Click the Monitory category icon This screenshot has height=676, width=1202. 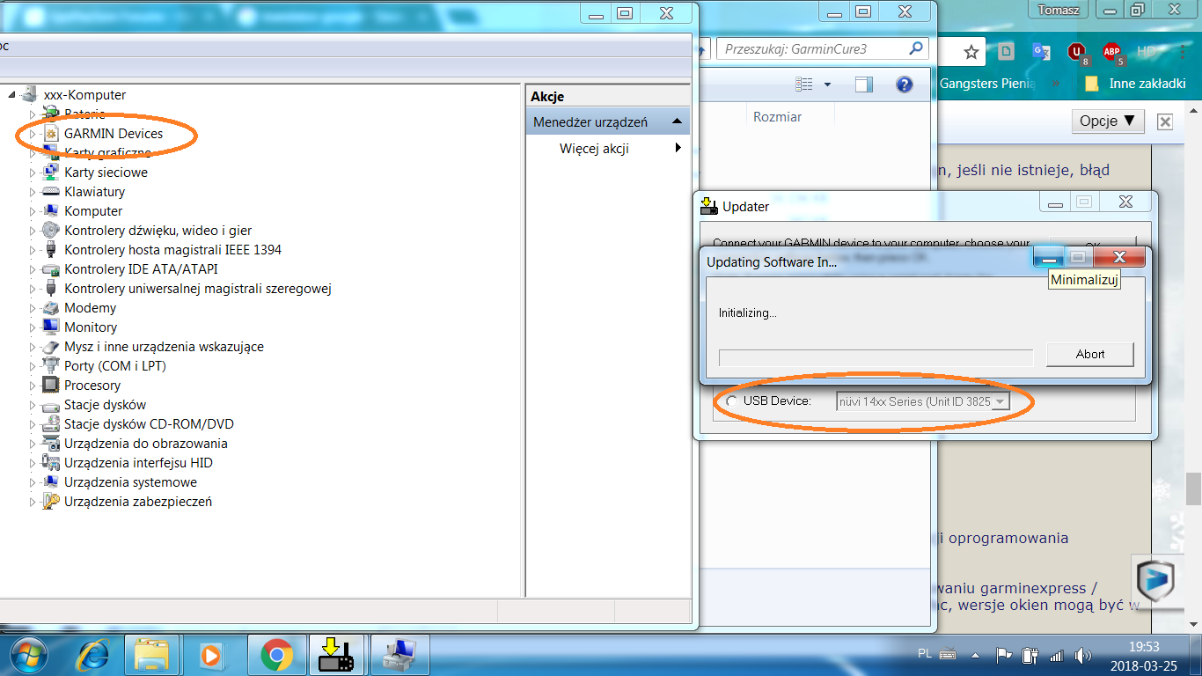pos(51,327)
